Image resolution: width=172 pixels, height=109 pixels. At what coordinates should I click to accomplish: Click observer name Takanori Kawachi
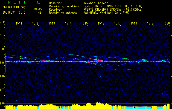[97, 3]
